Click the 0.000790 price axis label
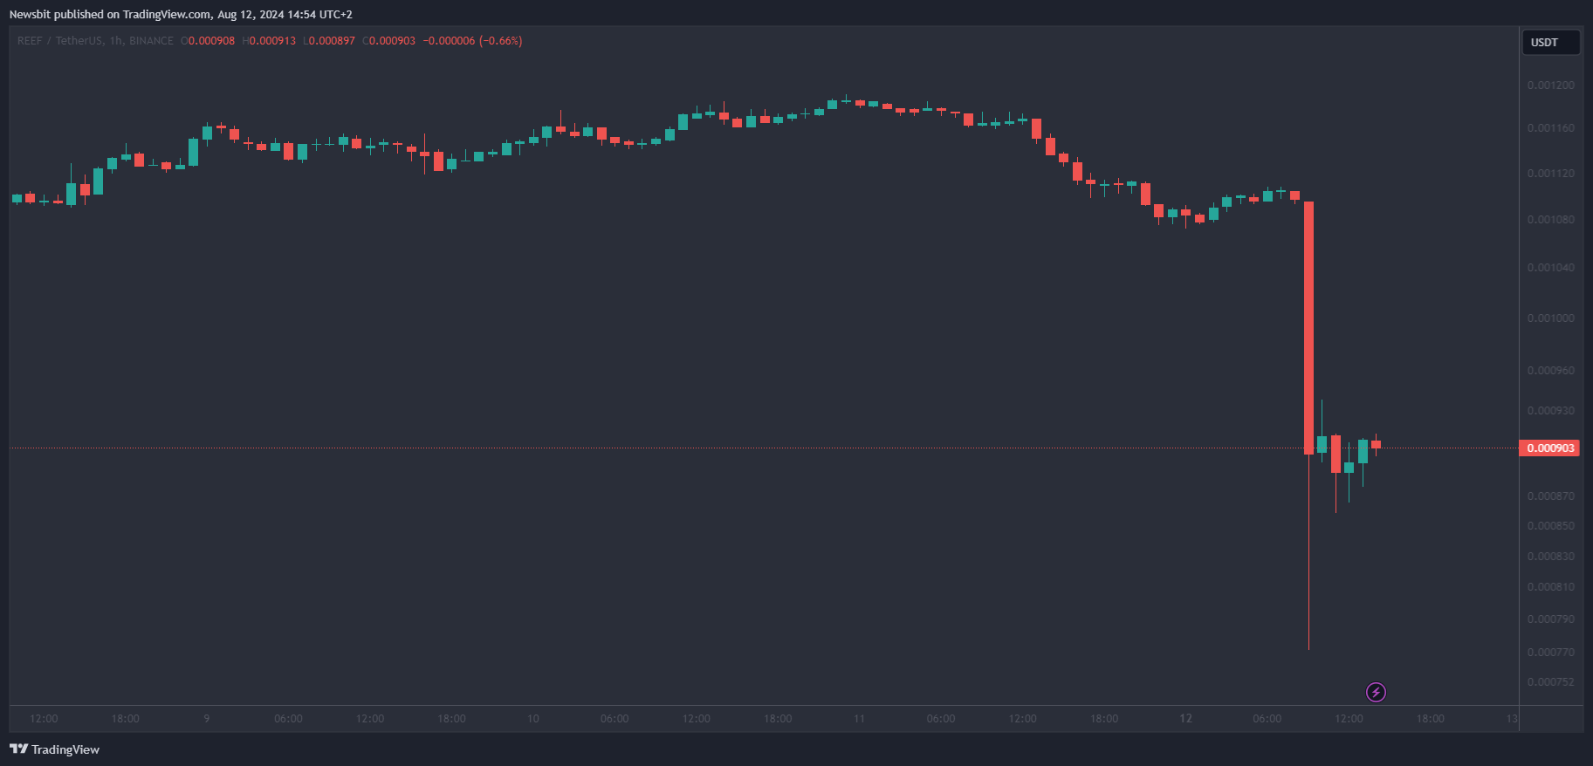 point(1551,619)
